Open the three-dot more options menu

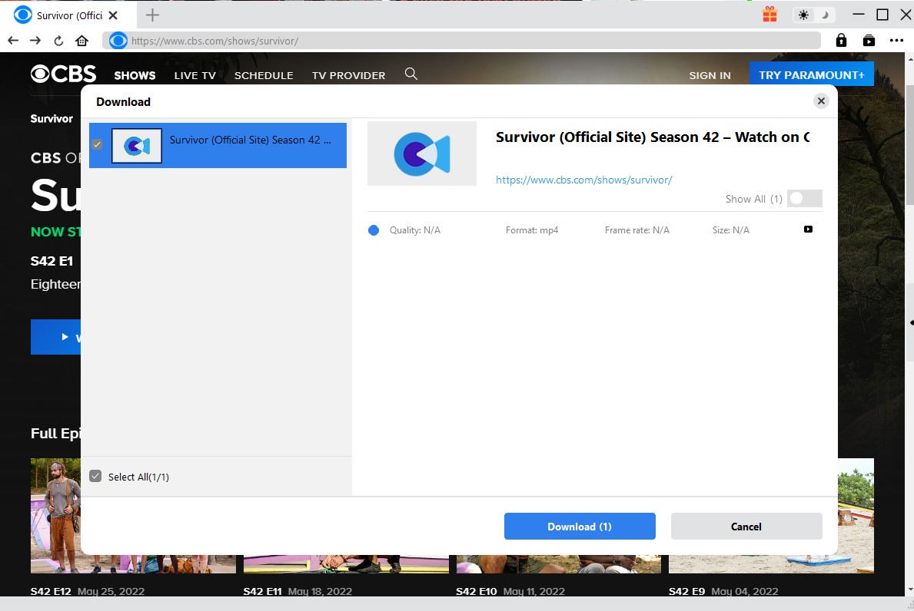[896, 41]
